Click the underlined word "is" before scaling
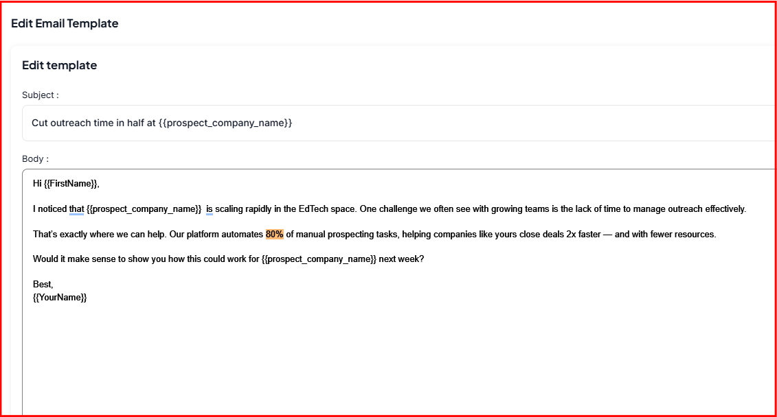 click(x=210, y=208)
